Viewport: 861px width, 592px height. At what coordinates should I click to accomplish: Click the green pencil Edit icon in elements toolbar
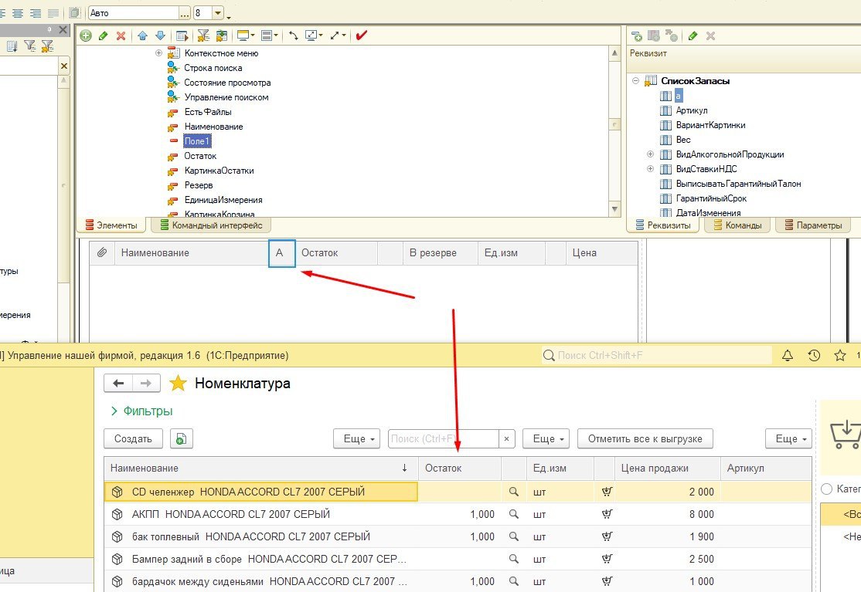click(x=104, y=36)
